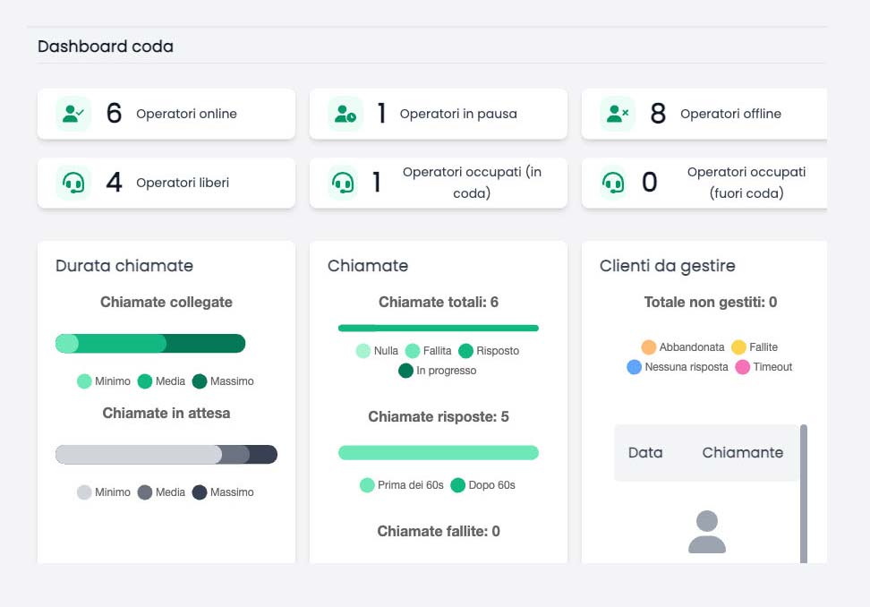This screenshot has width=870, height=607.
Task: Click the Chiamate collegate green bar
Action: (x=150, y=344)
